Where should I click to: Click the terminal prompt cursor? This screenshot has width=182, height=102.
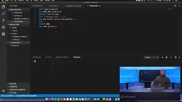pos(35,61)
